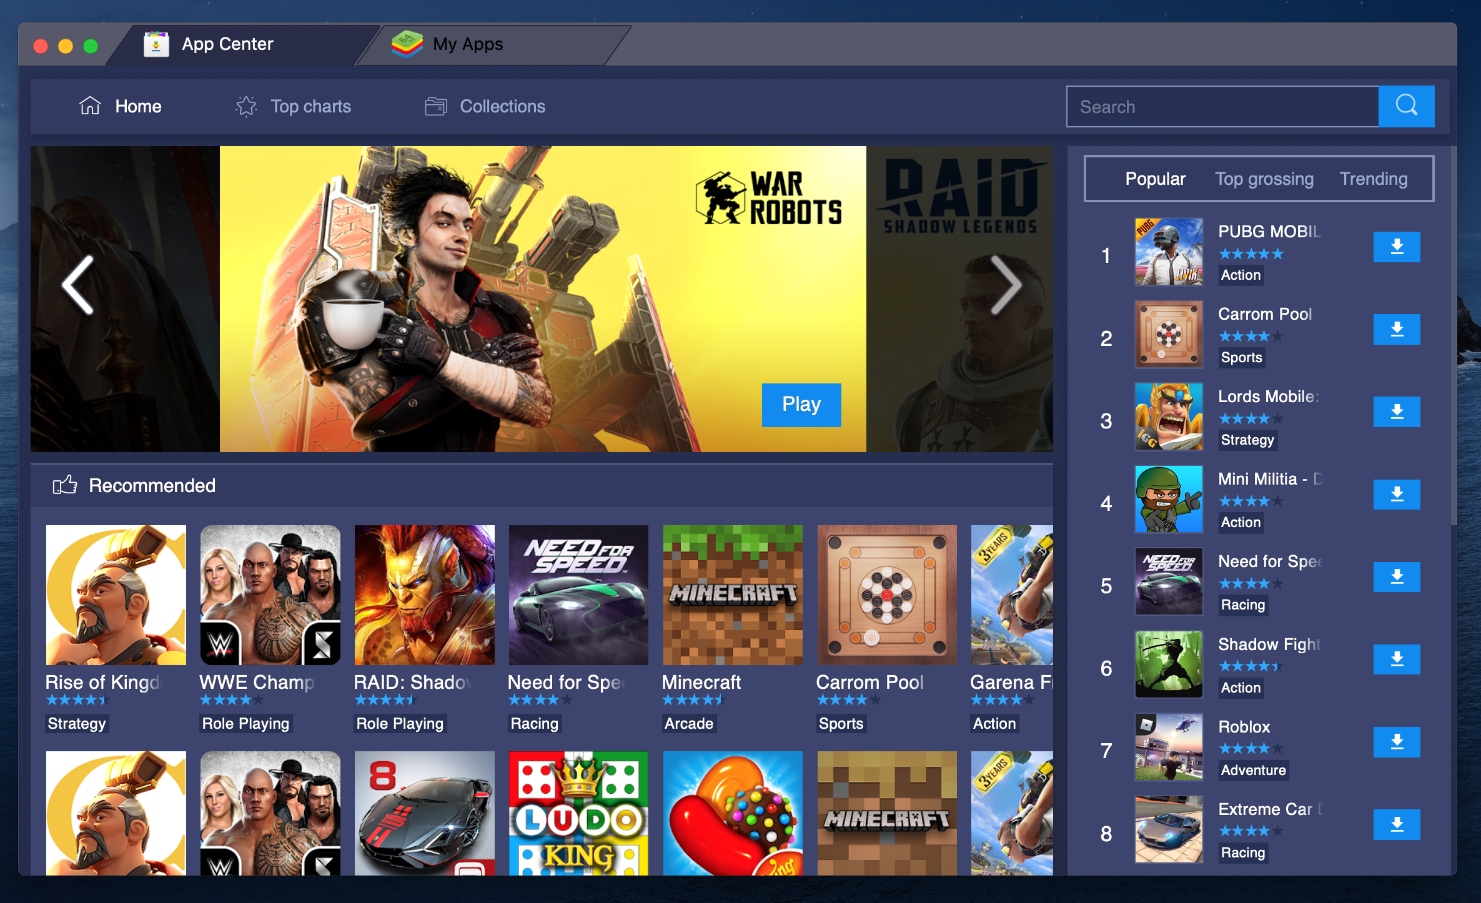
Task: Click the Shadow Fight download icon
Action: (1397, 659)
